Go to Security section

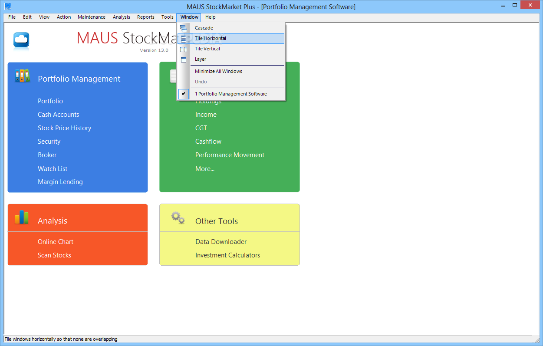(x=49, y=142)
